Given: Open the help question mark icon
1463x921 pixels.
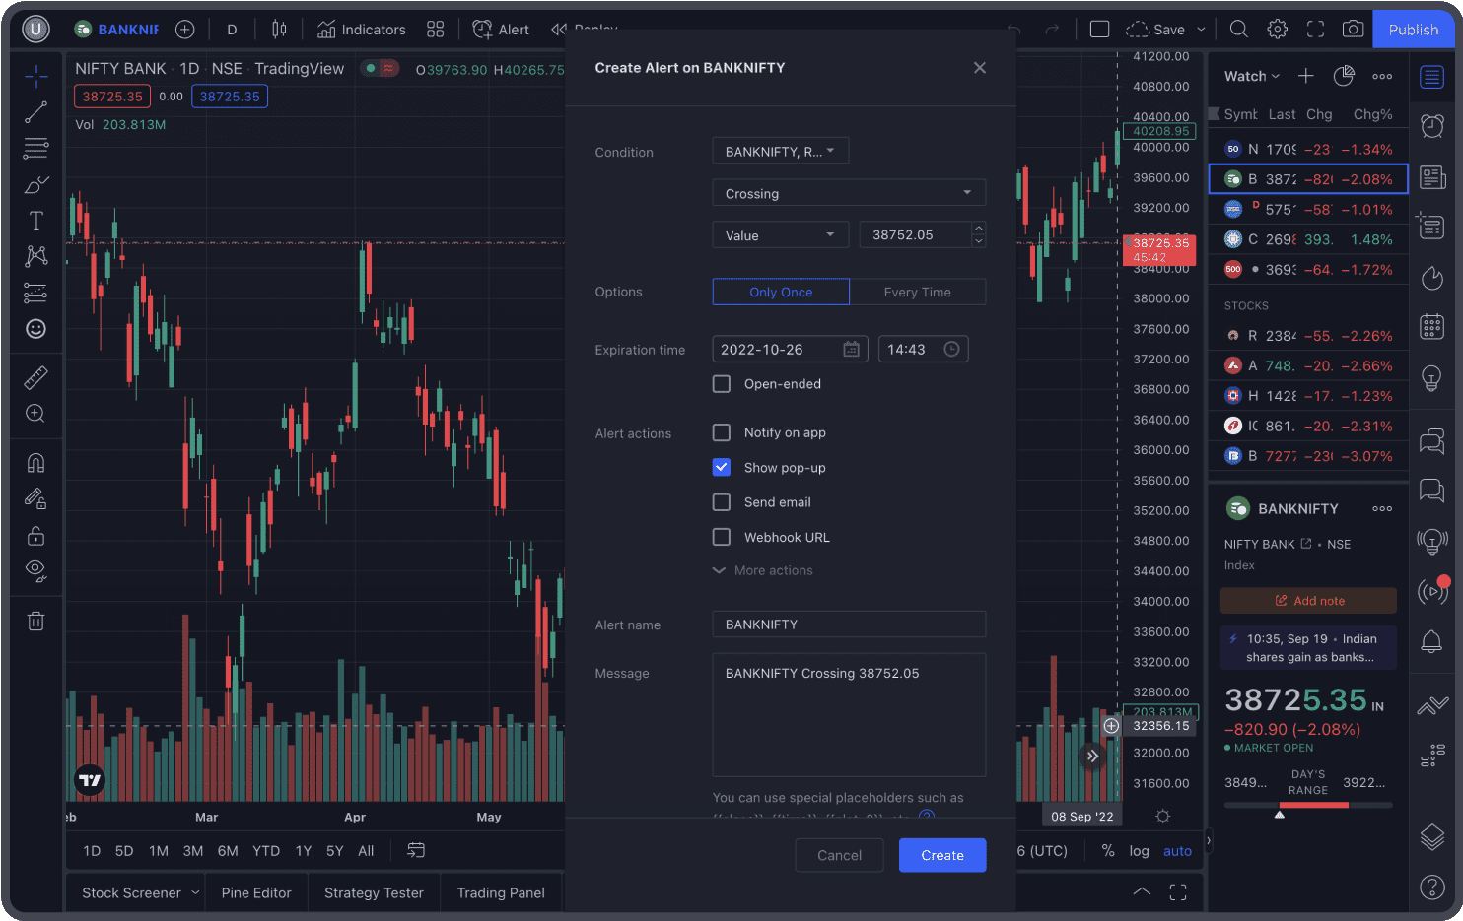Looking at the screenshot, I should click(x=1432, y=887).
